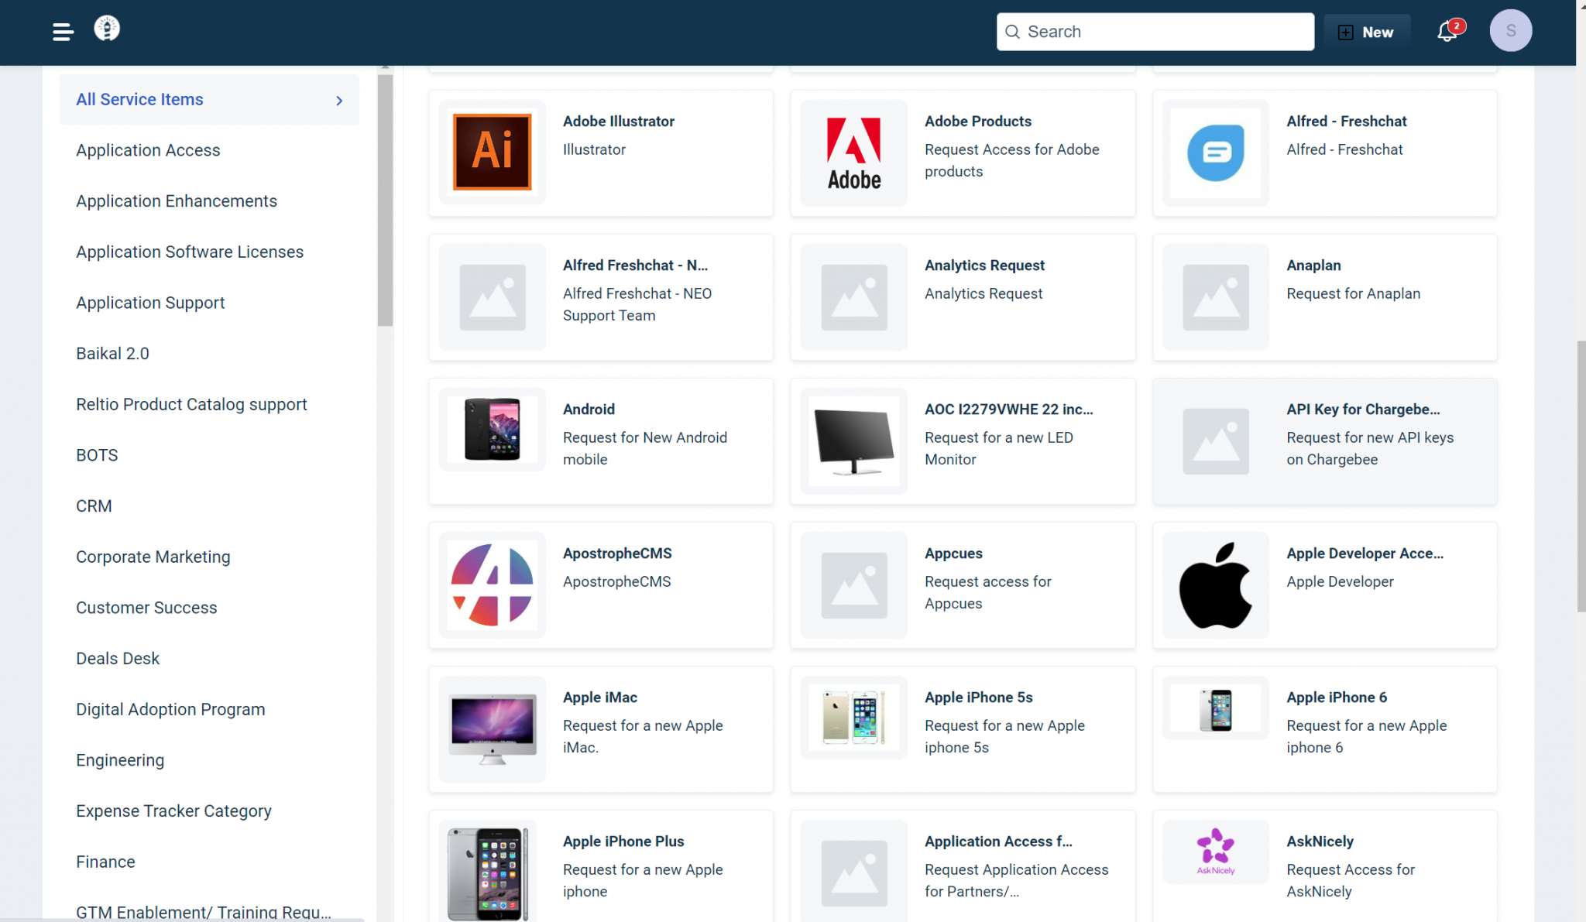The width and height of the screenshot is (1586, 922).
Task: Select the Adobe Illustrator icon
Action: point(491,152)
